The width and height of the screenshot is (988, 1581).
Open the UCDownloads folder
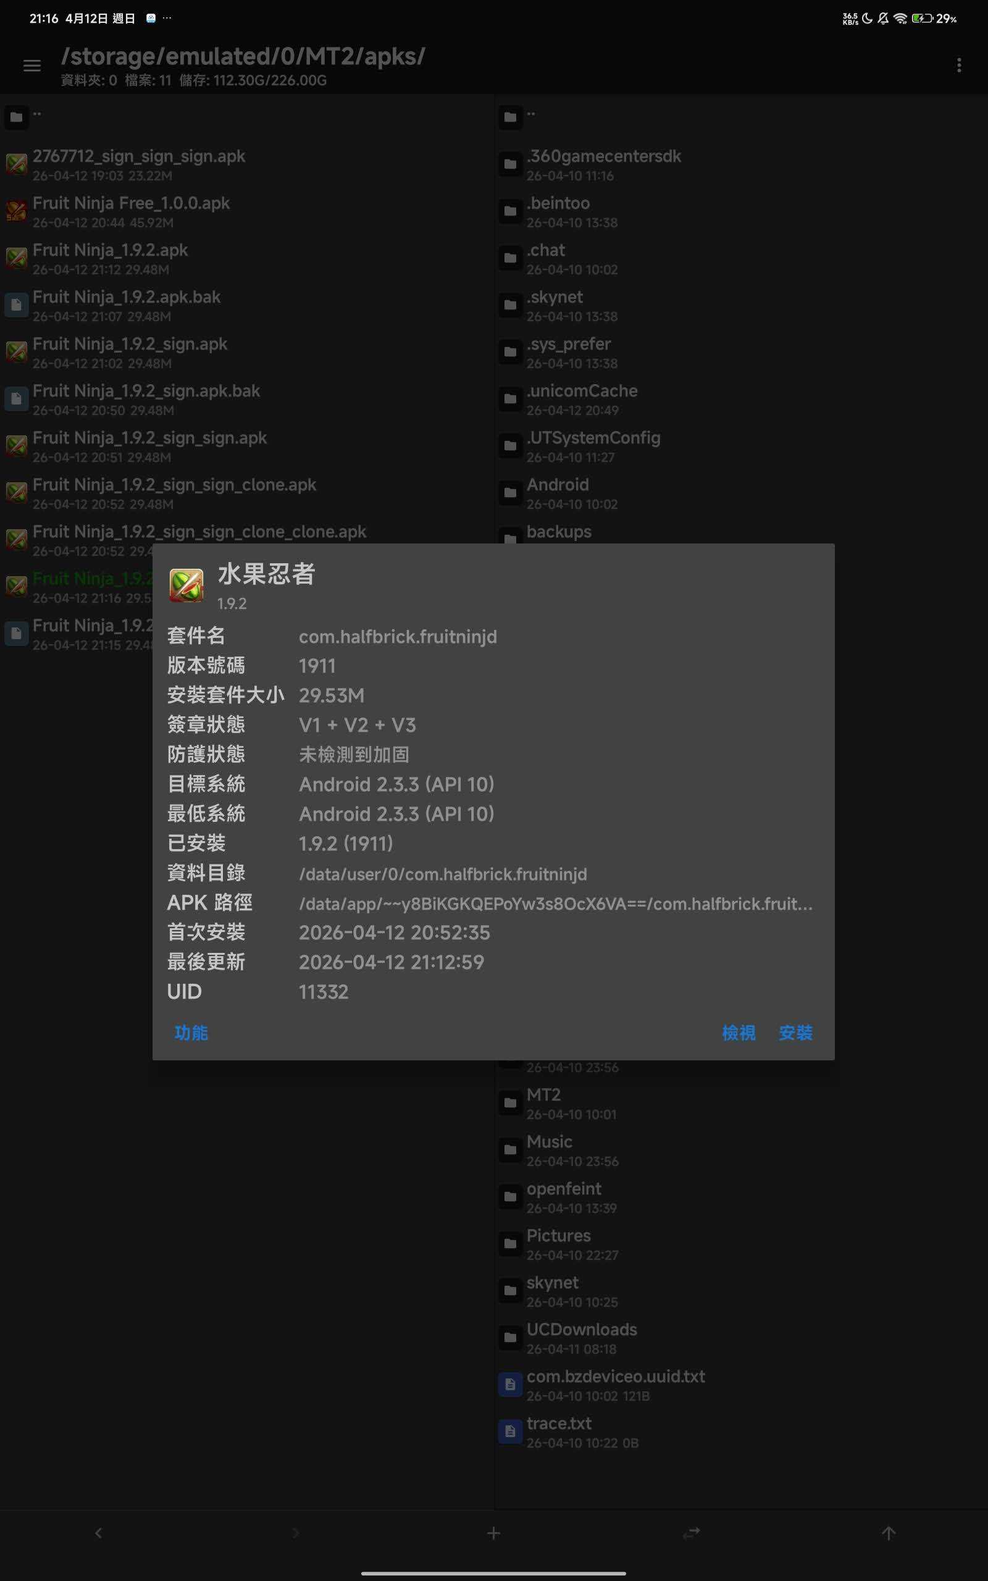point(581,1337)
